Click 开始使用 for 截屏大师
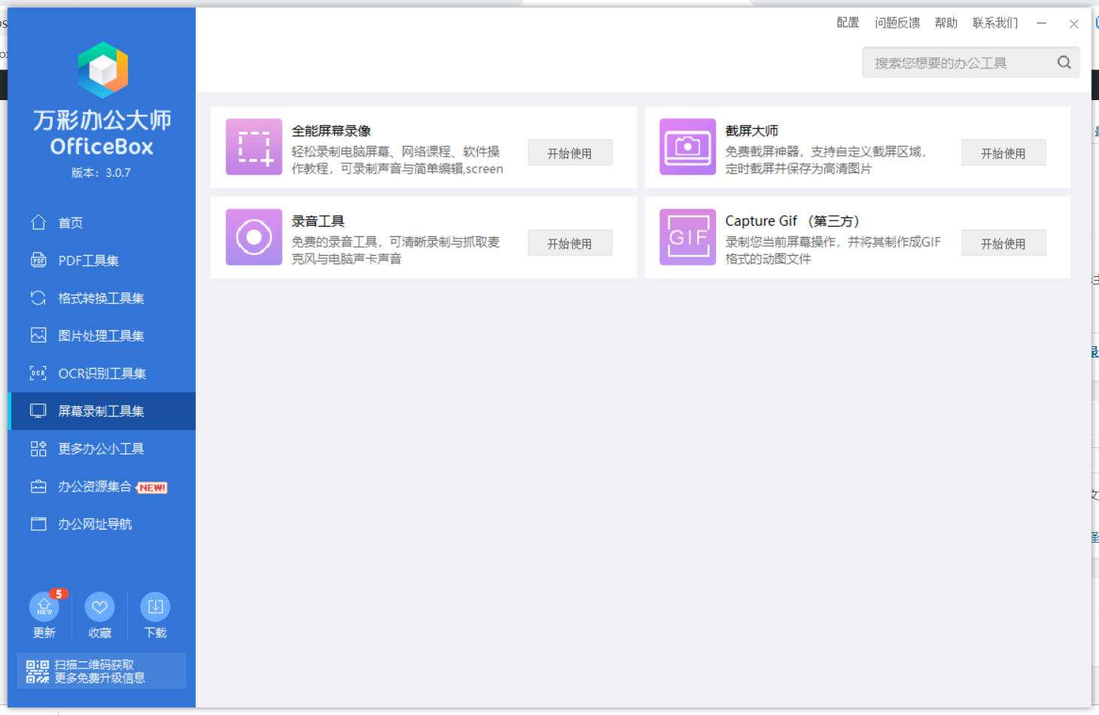This screenshot has height=715, width=1099. tap(1003, 153)
